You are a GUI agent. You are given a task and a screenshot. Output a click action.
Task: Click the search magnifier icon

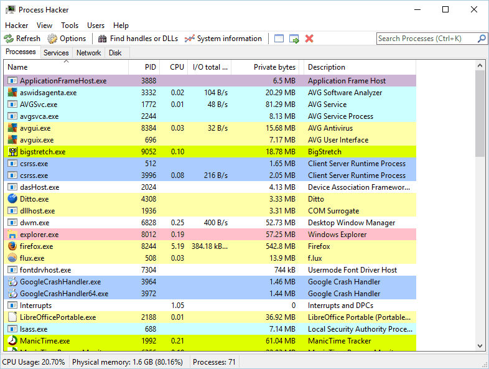click(x=482, y=39)
